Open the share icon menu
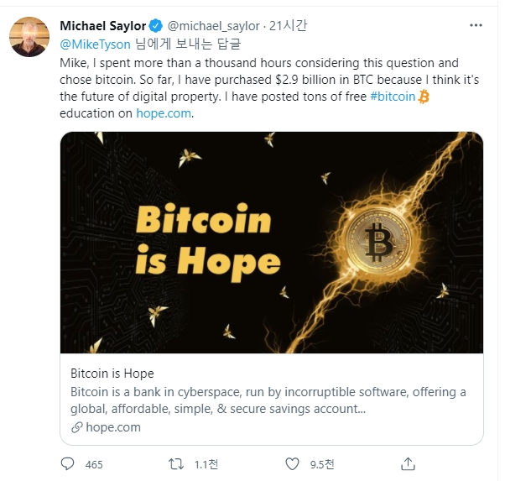The width and height of the screenshot is (505, 481). coord(408,463)
